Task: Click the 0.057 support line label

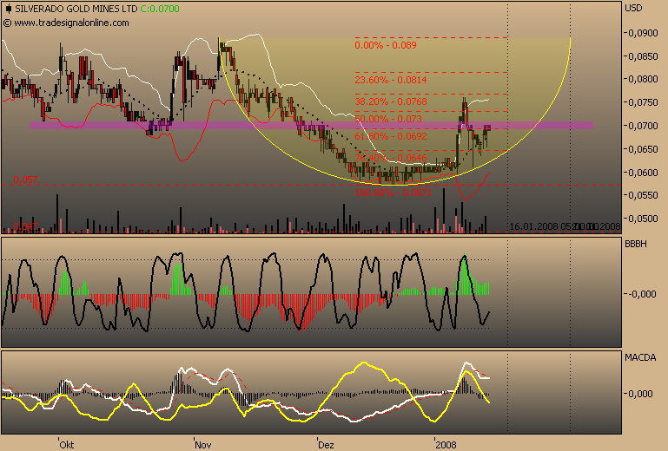Action: pyautogui.click(x=25, y=180)
